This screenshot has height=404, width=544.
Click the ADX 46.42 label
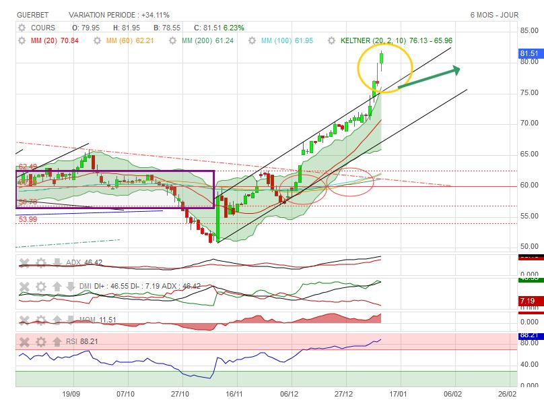[84, 262]
